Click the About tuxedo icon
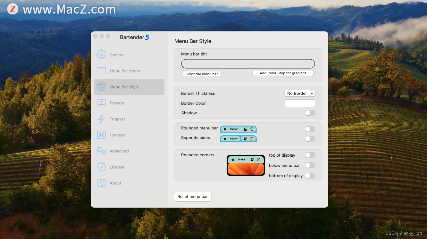Viewport: 427px width, 239px height. (101, 183)
